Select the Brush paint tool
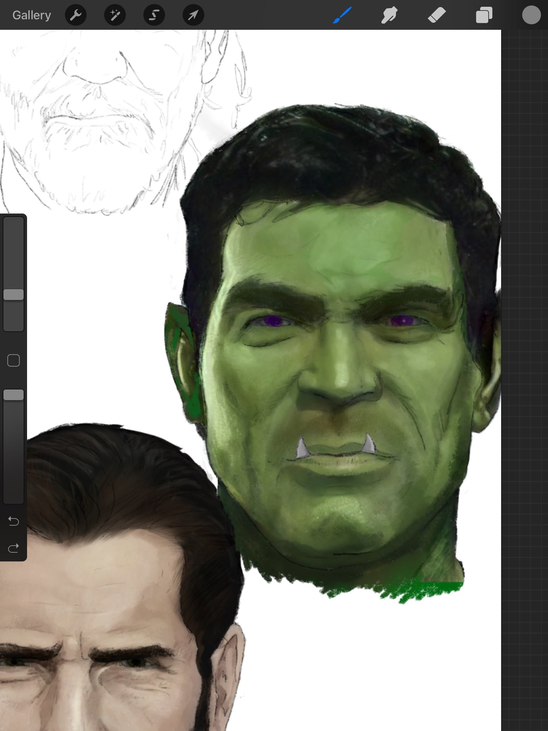The width and height of the screenshot is (548, 731). 342,15
